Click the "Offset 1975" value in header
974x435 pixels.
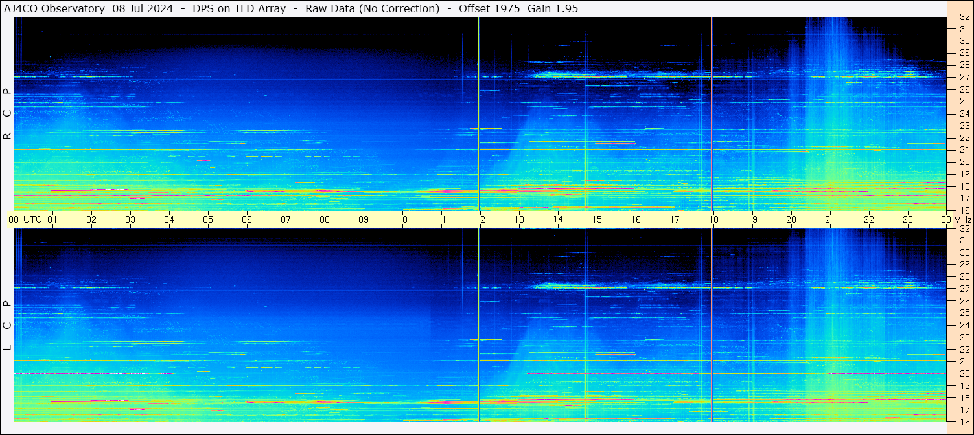point(490,8)
